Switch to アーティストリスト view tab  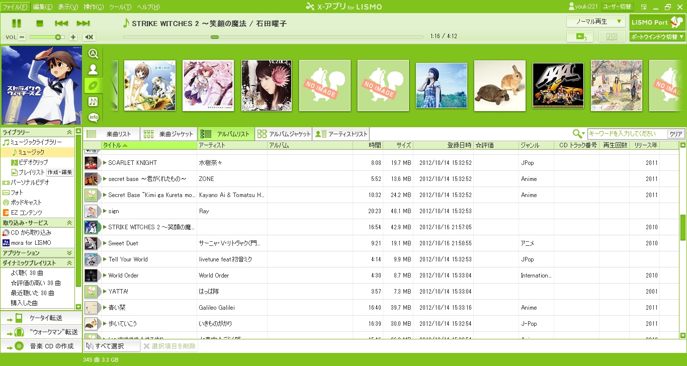point(341,134)
